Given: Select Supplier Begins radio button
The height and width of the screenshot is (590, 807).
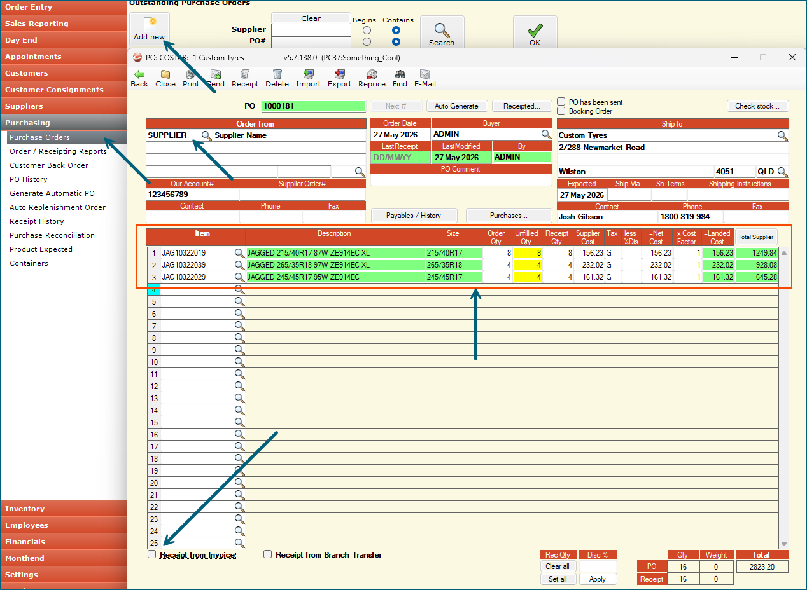Looking at the screenshot, I should (367, 31).
